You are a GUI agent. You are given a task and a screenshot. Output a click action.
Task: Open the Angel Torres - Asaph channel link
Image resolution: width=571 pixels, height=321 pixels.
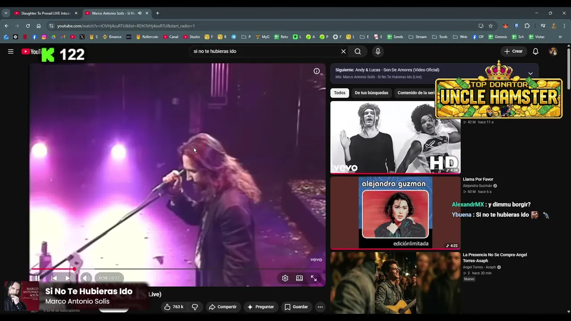click(480, 267)
